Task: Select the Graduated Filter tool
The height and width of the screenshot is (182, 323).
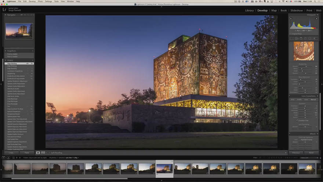Action: [x=305, y=38]
